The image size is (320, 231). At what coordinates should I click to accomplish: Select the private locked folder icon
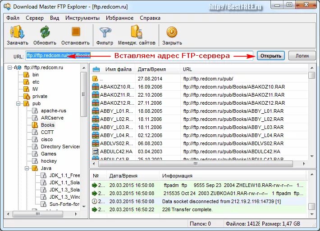[27, 96]
